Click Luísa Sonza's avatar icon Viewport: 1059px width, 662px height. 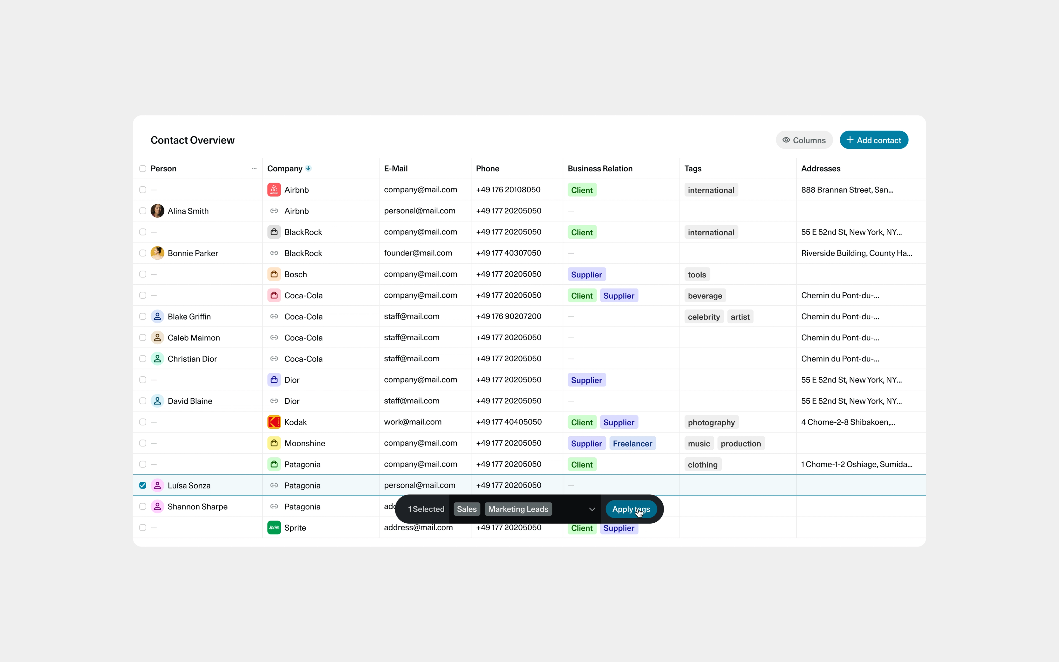[x=157, y=485]
